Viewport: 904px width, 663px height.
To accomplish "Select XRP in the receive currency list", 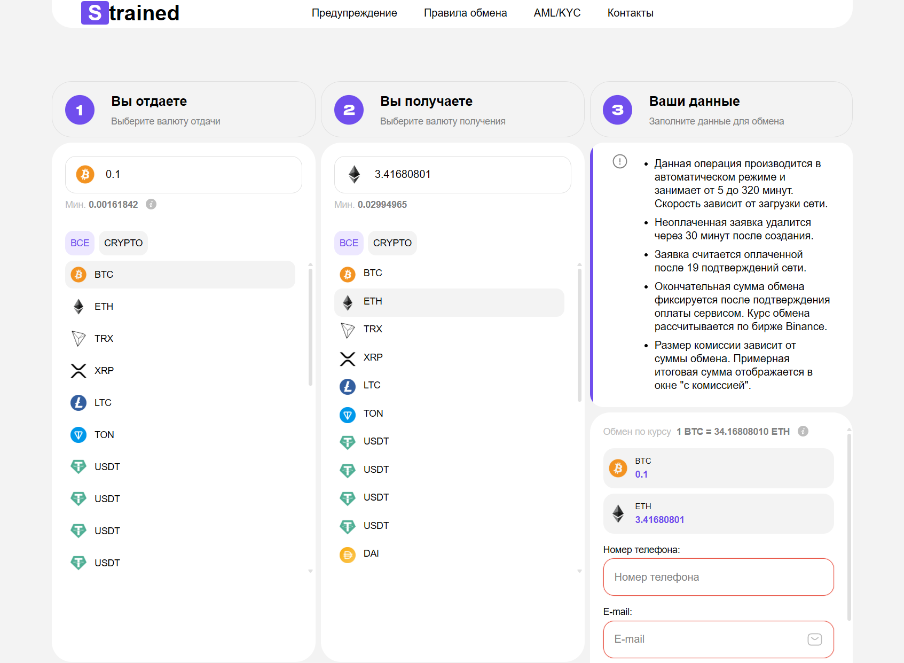I will coord(373,357).
